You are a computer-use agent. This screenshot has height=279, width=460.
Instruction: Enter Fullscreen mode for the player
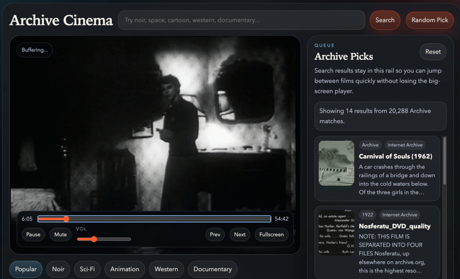click(271, 235)
